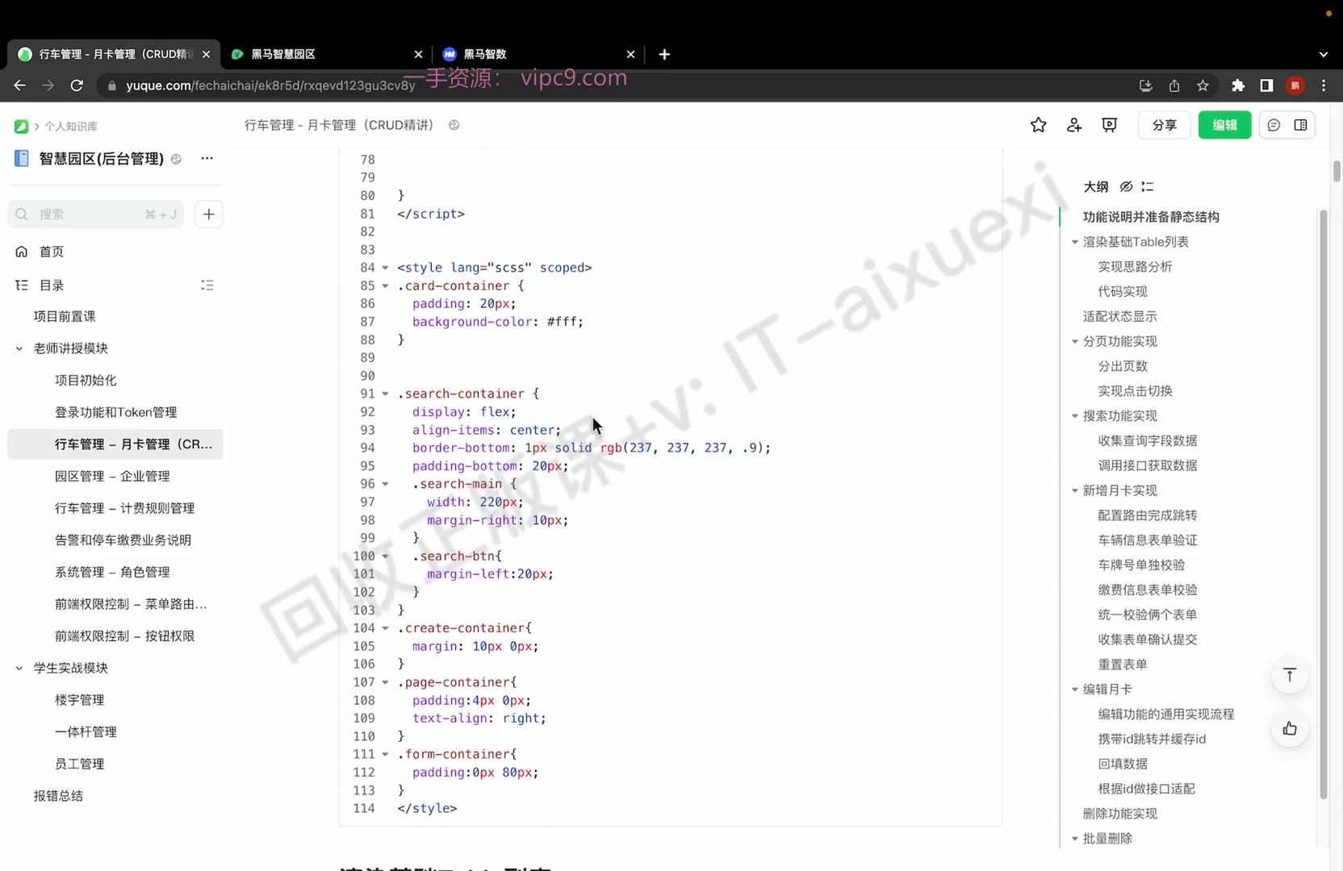Screen dimensions: 1343x871
Task: Bookmark this page using the address-bar star
Action: (1203, 85)
